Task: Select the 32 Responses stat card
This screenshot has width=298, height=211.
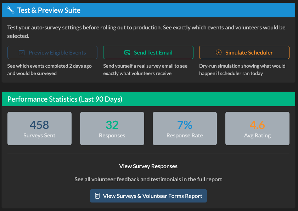Action: click(x=112, y=129)
